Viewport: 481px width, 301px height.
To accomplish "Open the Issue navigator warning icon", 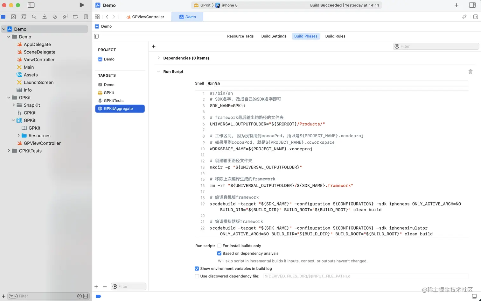I will click(x=45, y=17).
